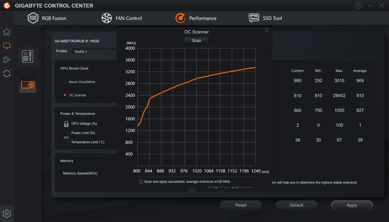The height and width of the screenshot is (222, 389).
Task: Click the info icon by the scan result
Action: point(141,182)
